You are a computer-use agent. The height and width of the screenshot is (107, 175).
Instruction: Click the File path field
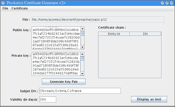click(98, 20)
